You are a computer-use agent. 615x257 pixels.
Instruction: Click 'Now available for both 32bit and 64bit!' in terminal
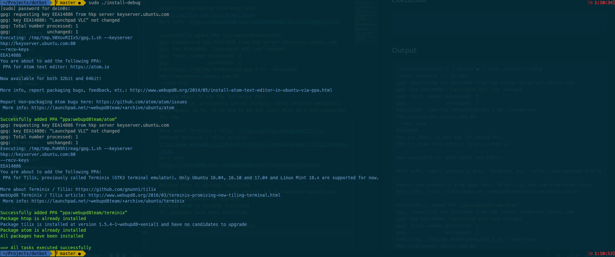click(51, 78)
